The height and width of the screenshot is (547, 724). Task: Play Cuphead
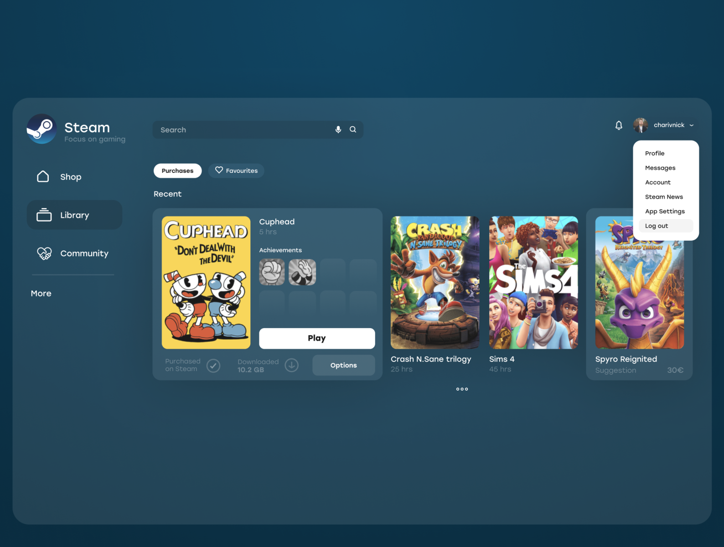317,338
